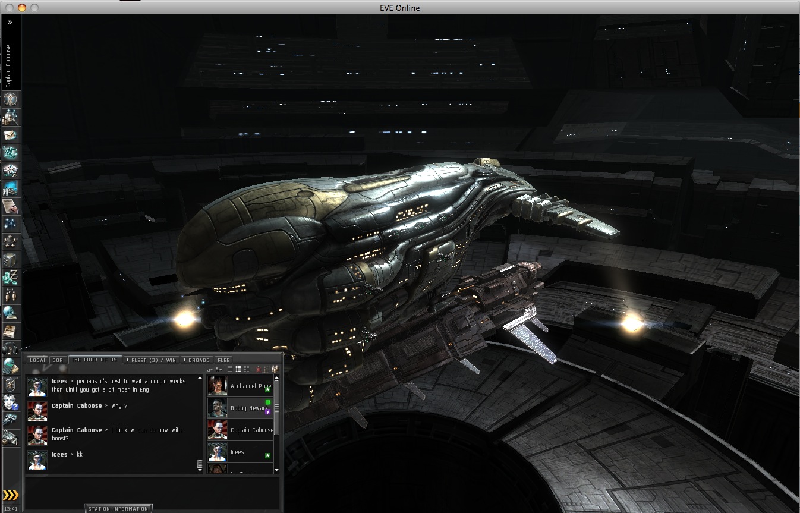Click the purple badge on Bobby Newark

[x=267, y=411]
